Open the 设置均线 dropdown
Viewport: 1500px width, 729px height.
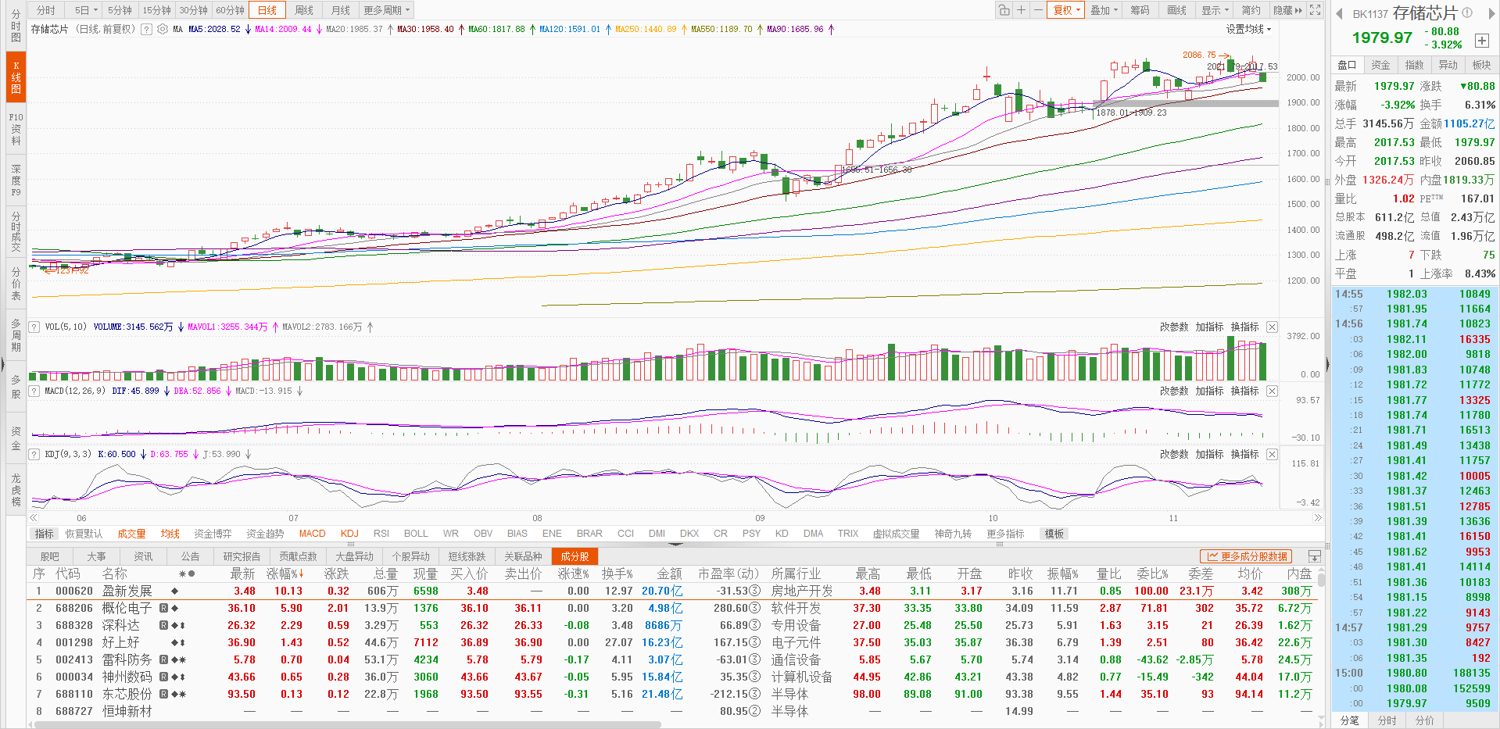[x=1248, y=29]
